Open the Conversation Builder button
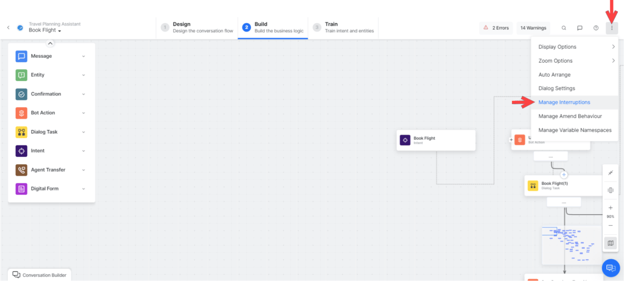 click(x=40, y=275)
